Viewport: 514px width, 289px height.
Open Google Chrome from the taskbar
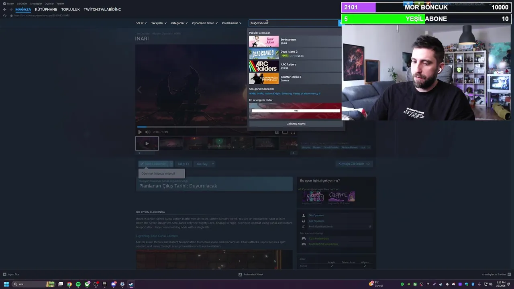pos(69,284)
